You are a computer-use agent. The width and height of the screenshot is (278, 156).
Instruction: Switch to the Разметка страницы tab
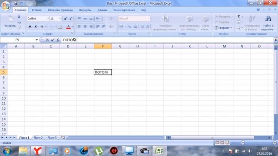(x=60, y=10)
